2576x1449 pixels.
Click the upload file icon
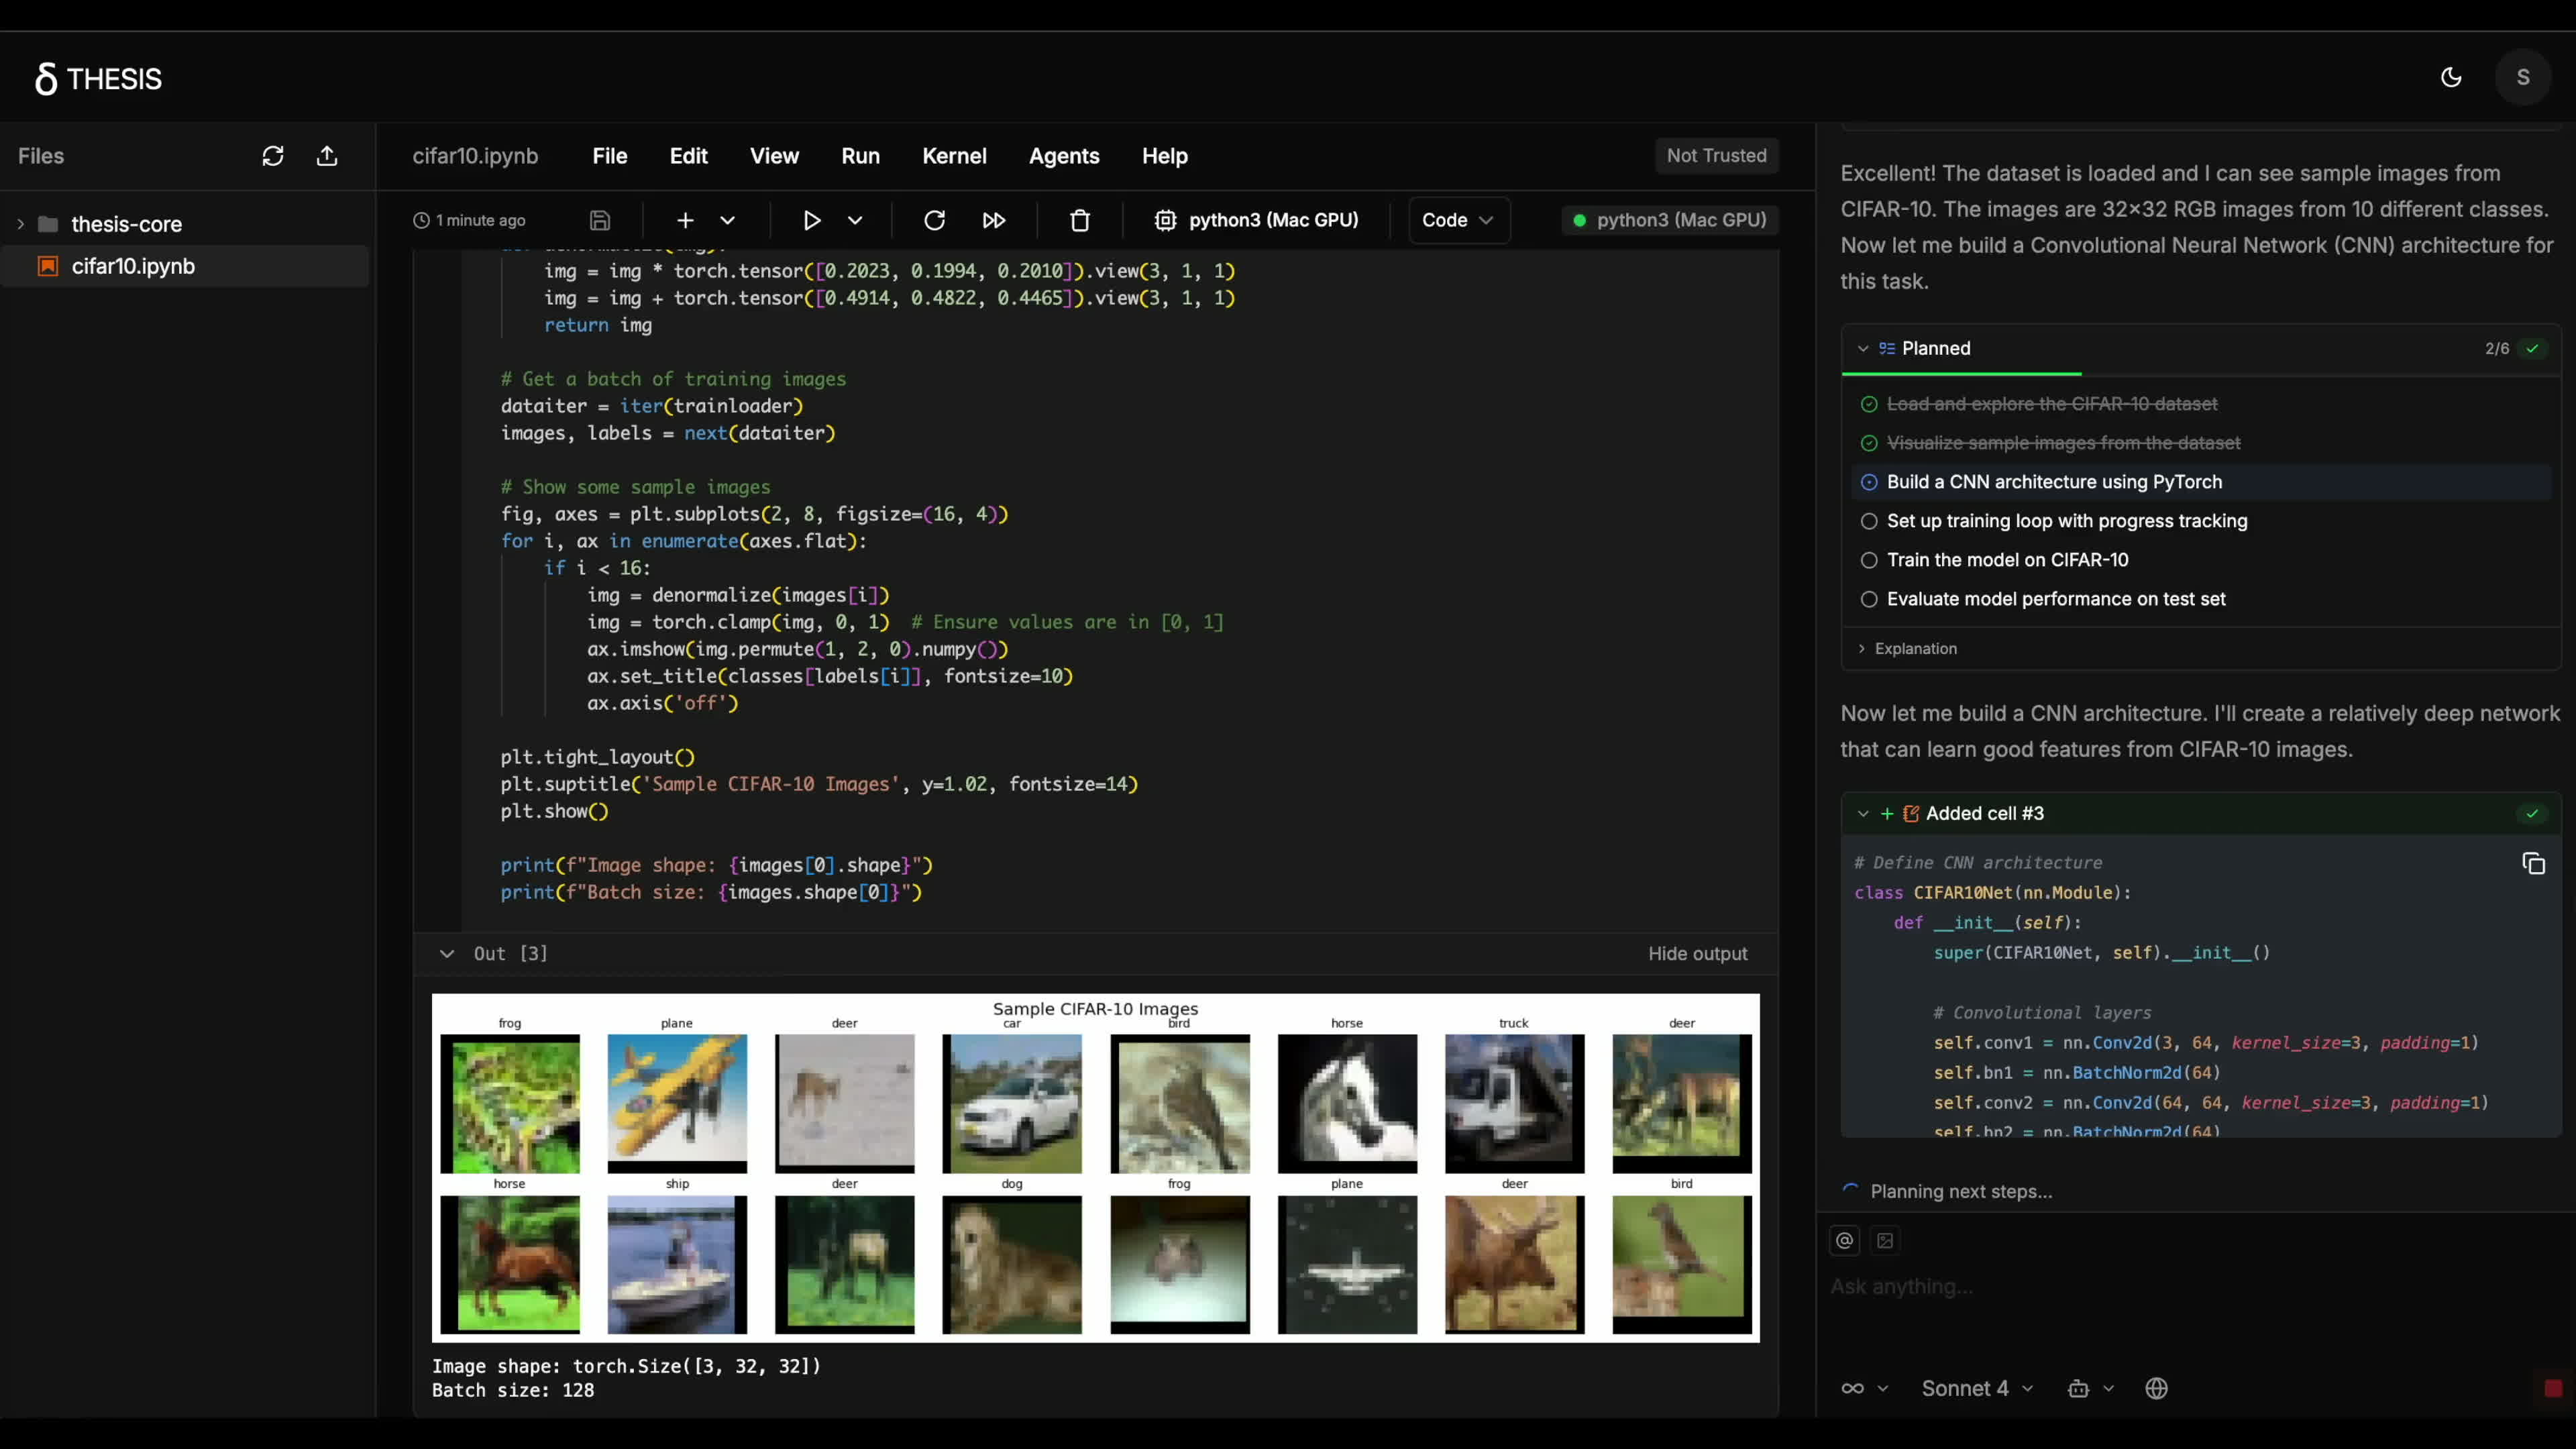(x=327, y=156)
